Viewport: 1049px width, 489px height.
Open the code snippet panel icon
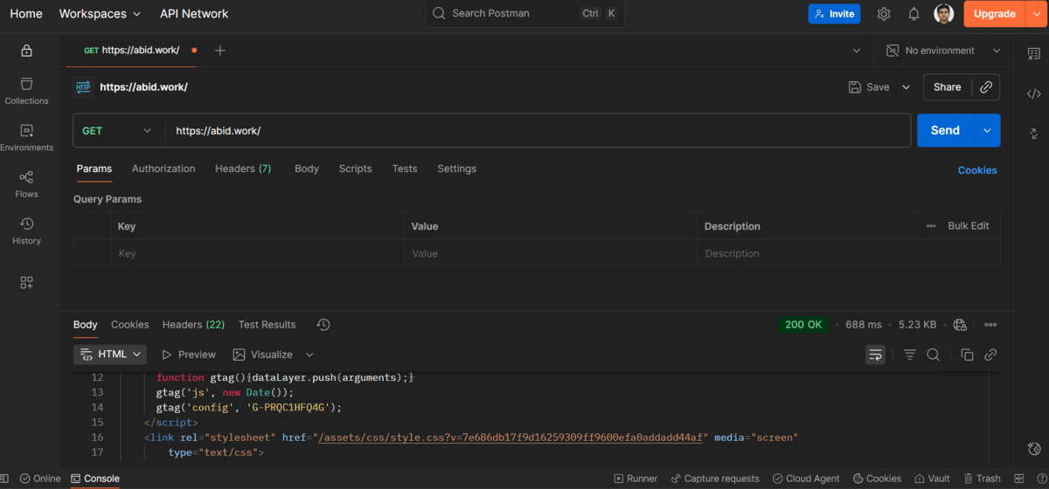[x=1033, y=93]
